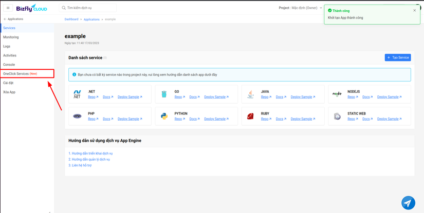Open the NODEJS Docs link
424x213 pixels.
(367, 97)
